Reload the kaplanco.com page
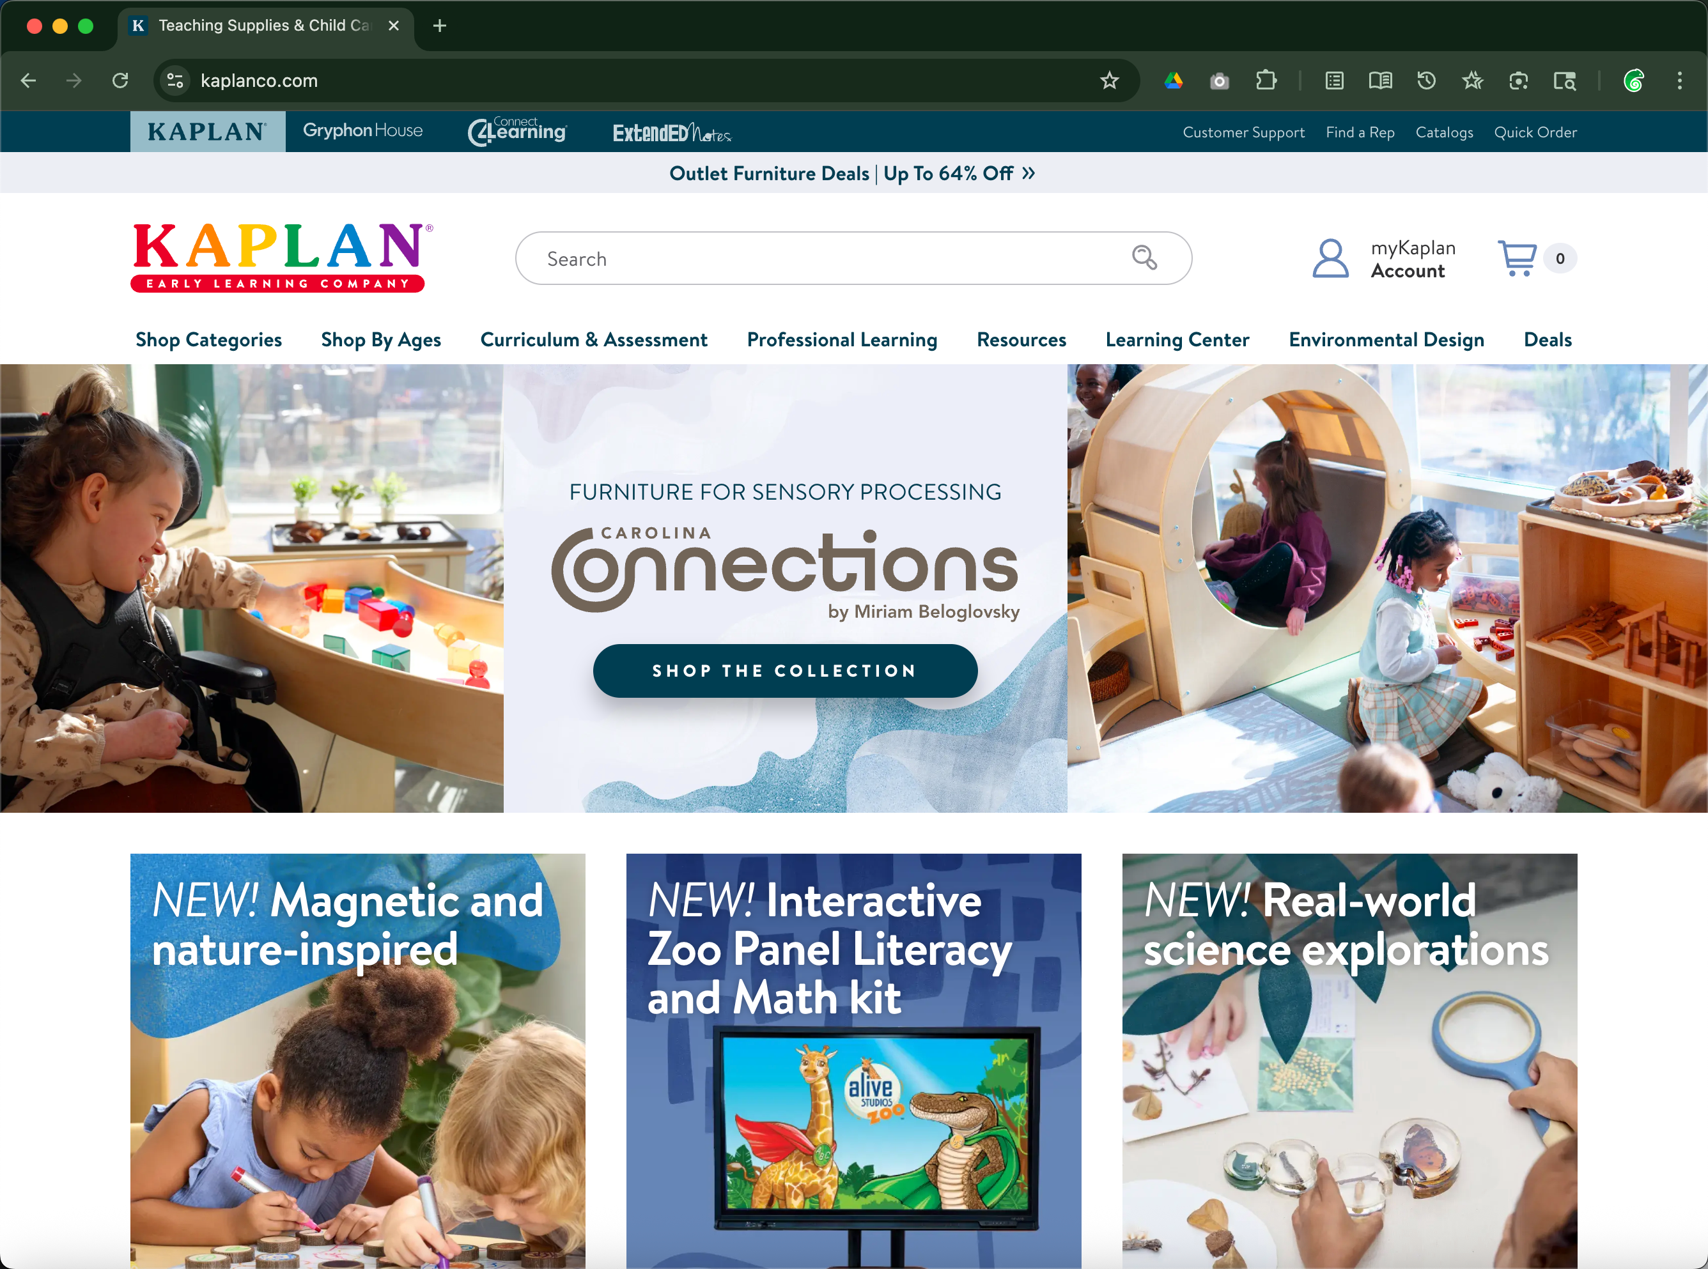The width and height of the screenshot is (1708, 1269). (x=120, y=81)
